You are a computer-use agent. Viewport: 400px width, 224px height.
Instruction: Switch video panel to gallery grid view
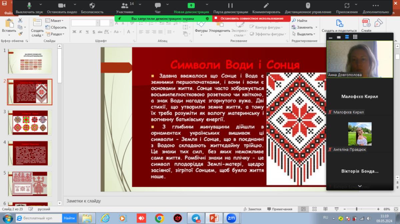point(355,37)
